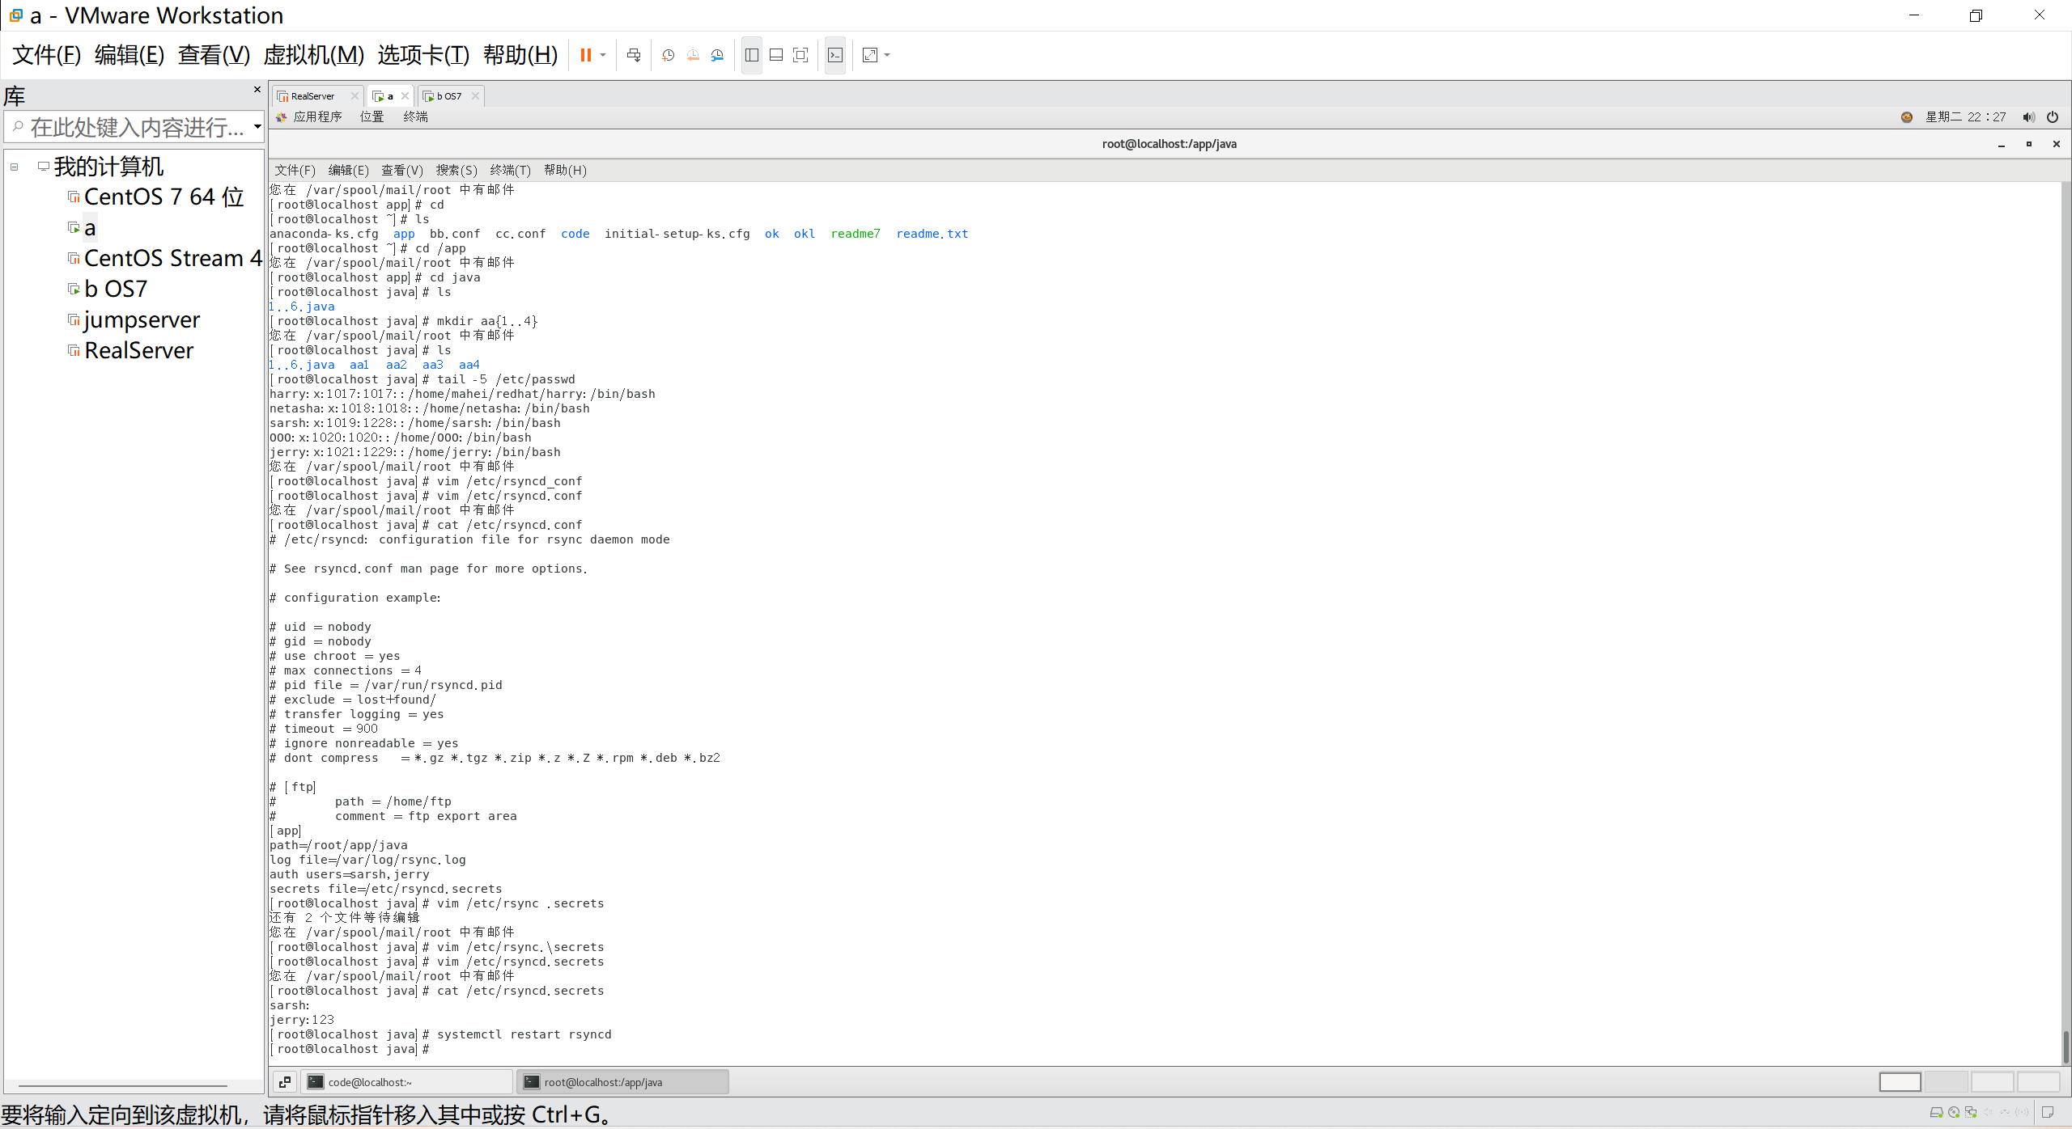
Task: Click the power icon in the GNOME top bar
Action: [x=2053, y=117]
